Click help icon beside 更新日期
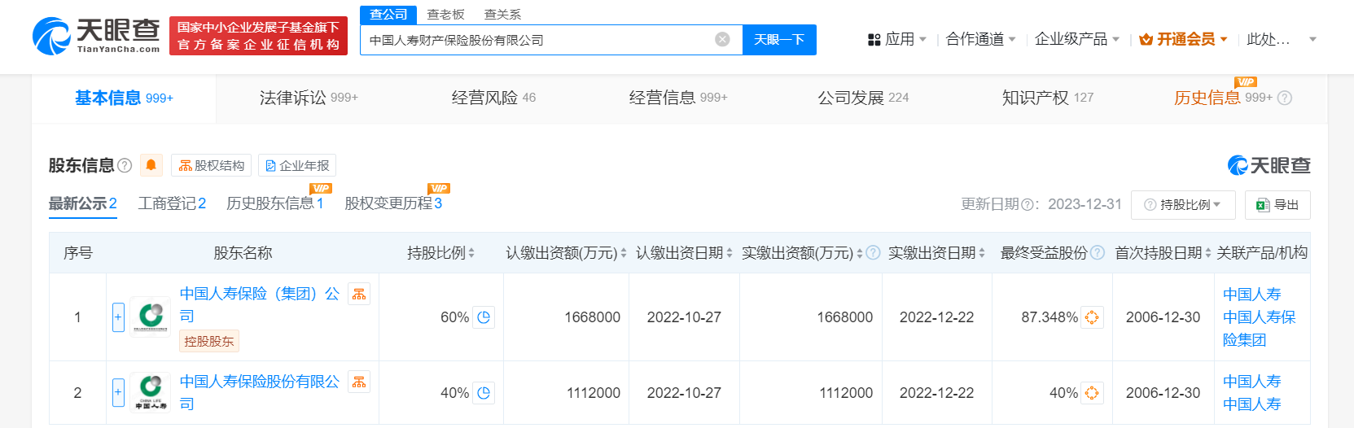 (x=1028, y=204)
